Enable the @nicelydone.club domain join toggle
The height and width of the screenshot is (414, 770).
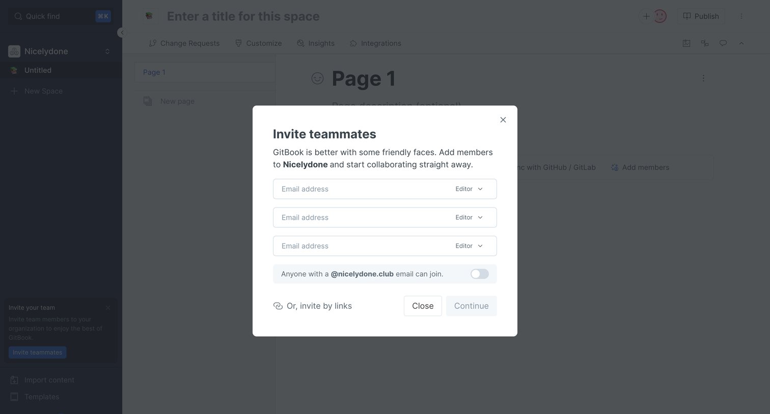coord(480,274)
